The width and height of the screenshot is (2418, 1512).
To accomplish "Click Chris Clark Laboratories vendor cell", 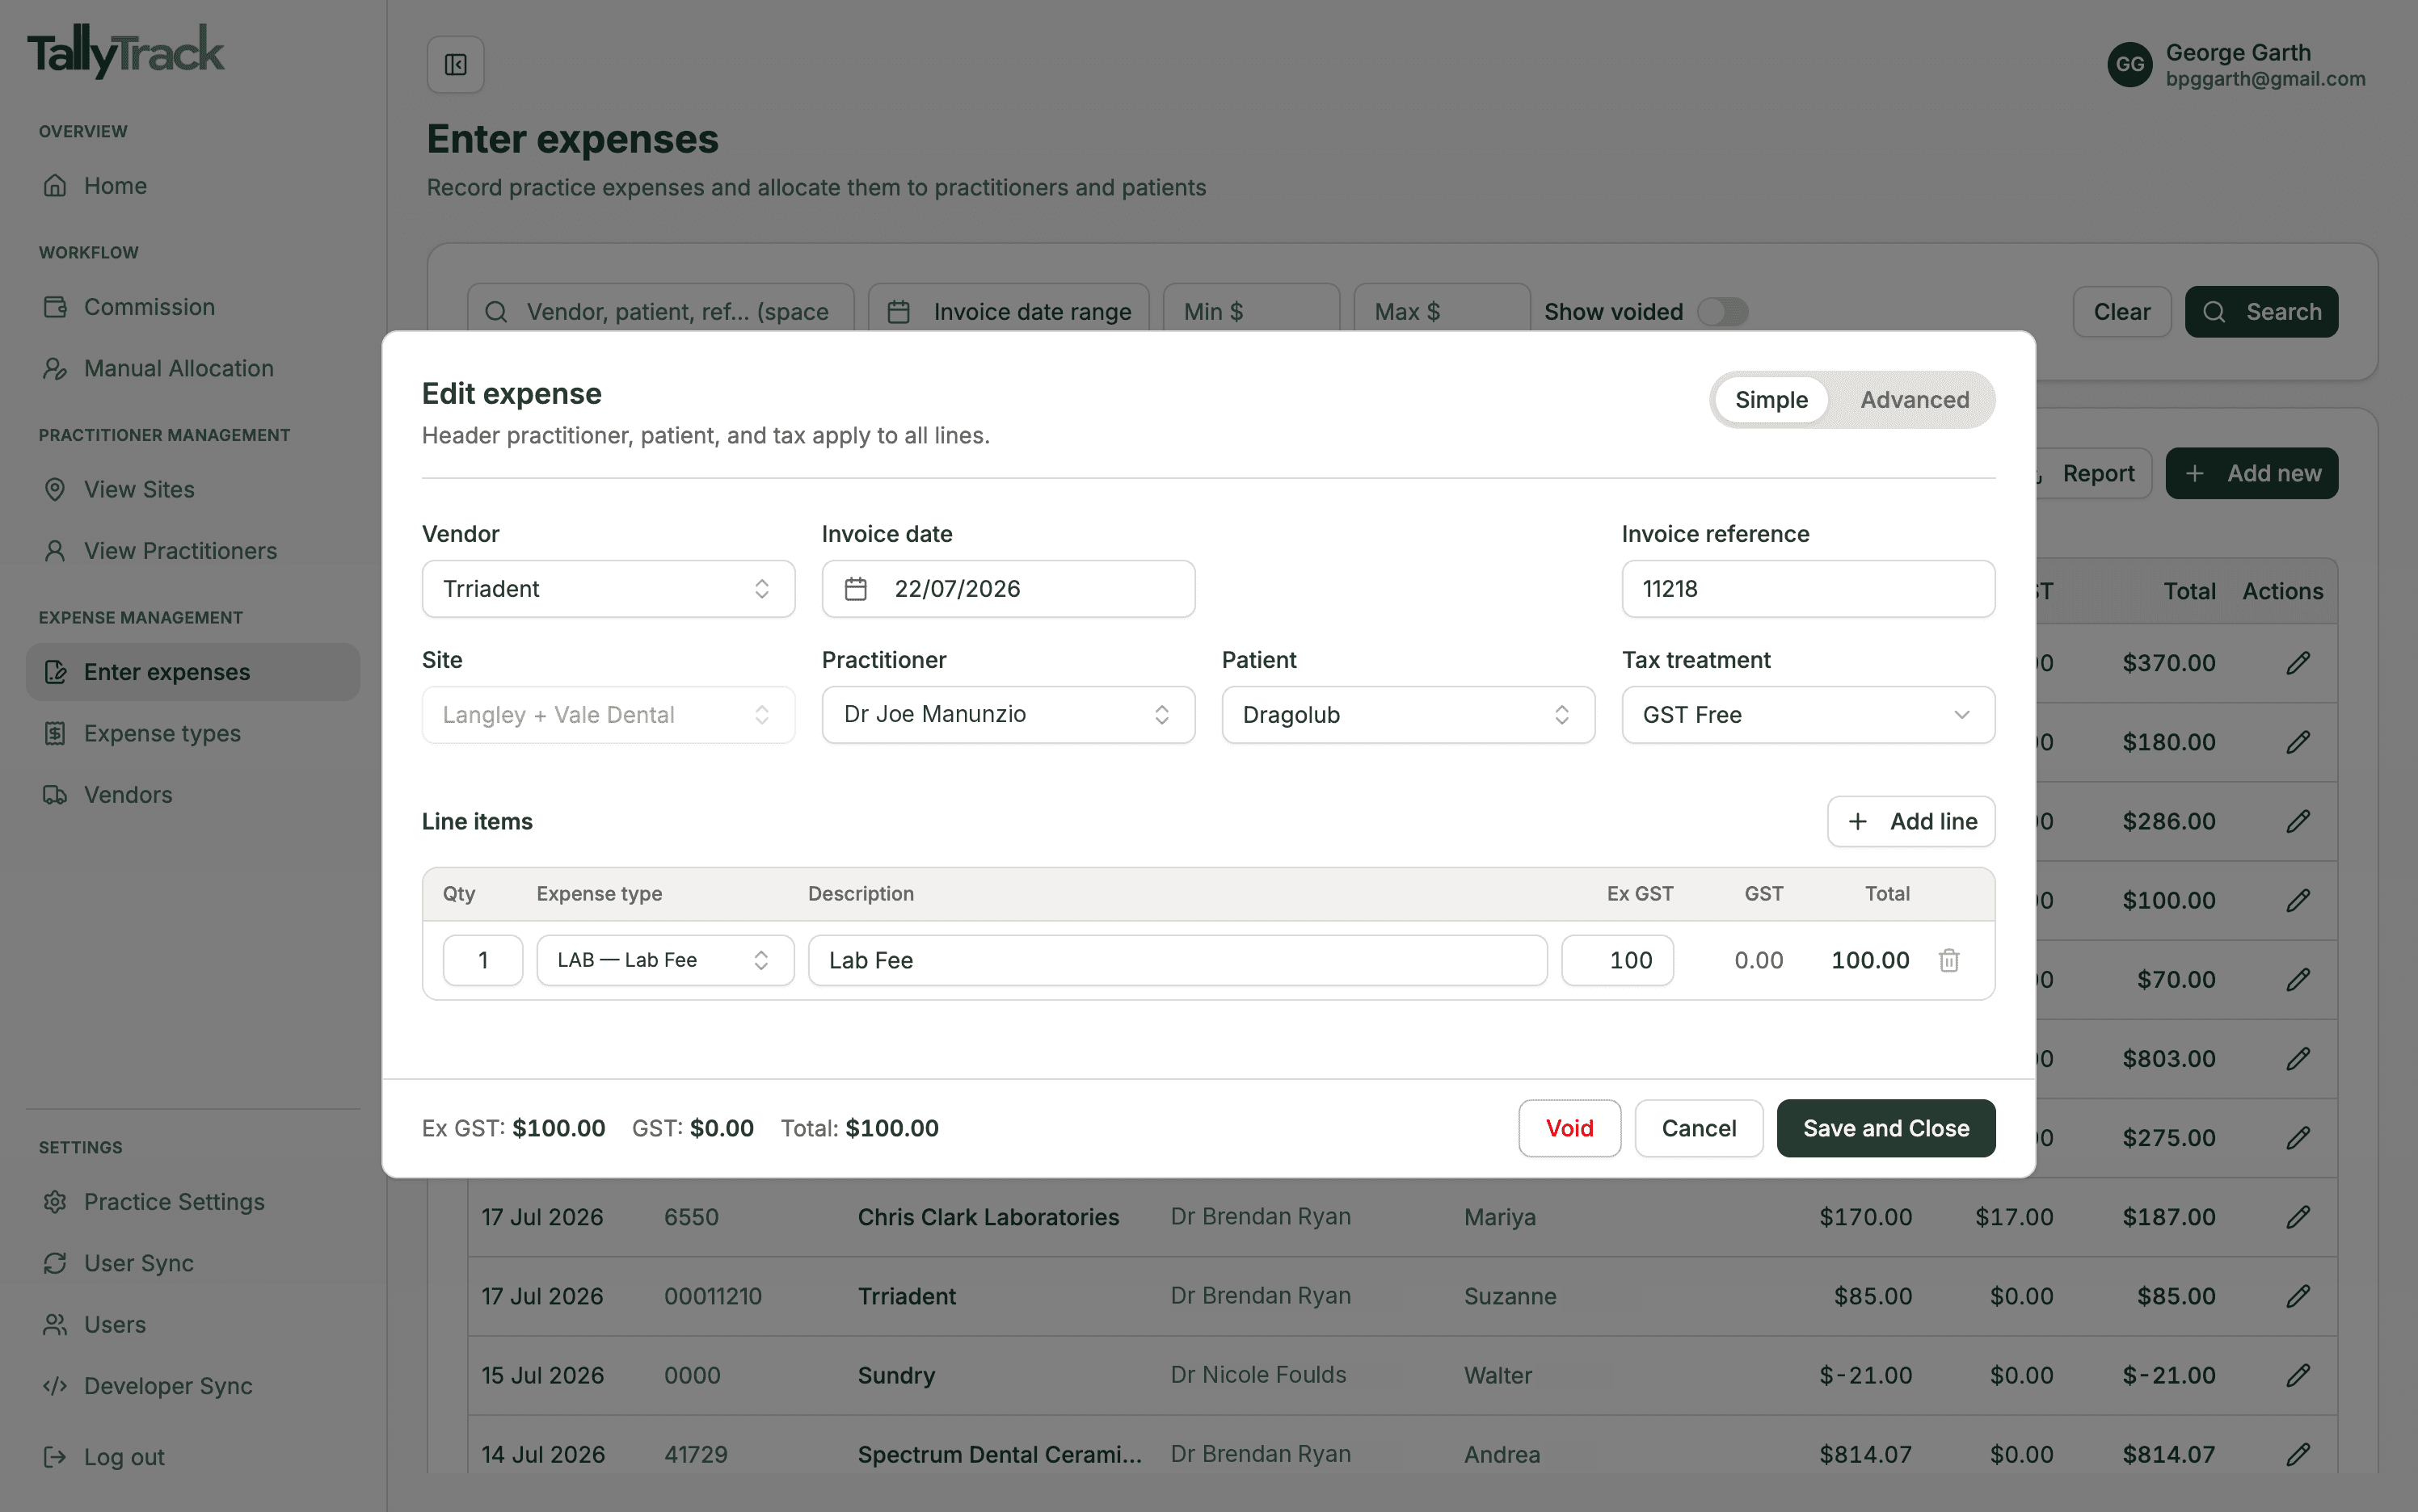I will (x=988, y=1217).
